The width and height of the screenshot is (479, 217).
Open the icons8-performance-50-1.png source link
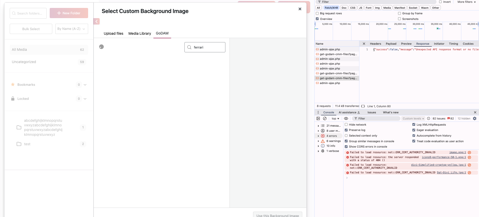(444, 157)
